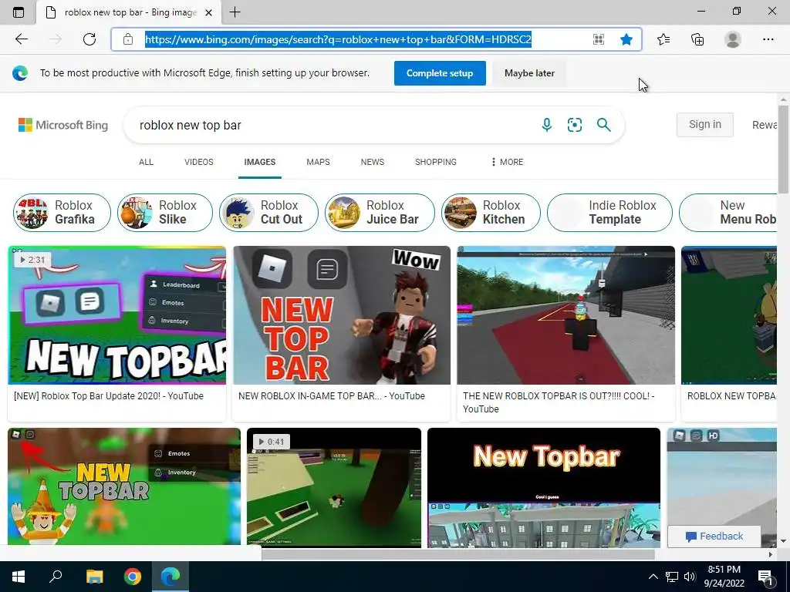Open the volume speaker tray icon

(x=690, y=577)
